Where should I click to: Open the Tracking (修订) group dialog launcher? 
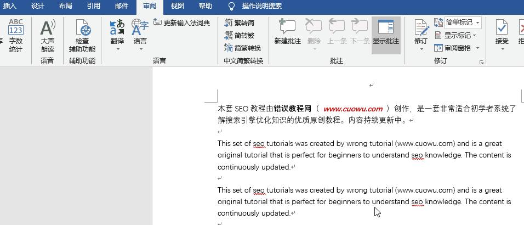481,62
